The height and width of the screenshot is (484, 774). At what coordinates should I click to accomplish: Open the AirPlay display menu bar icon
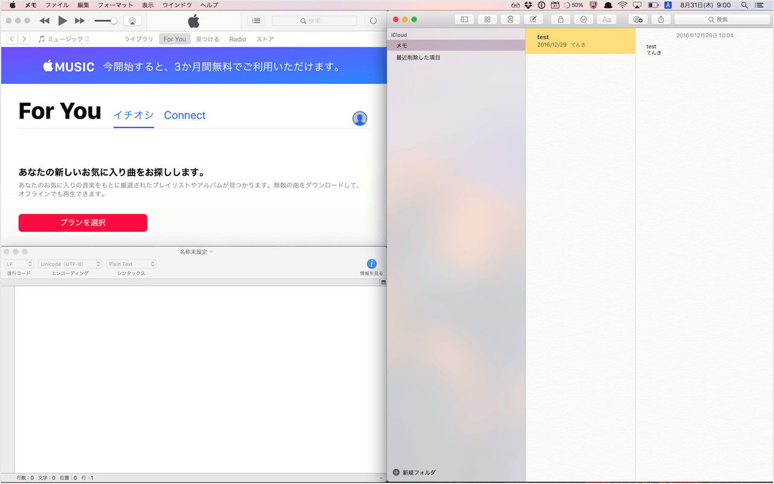[x=637, y=5]
